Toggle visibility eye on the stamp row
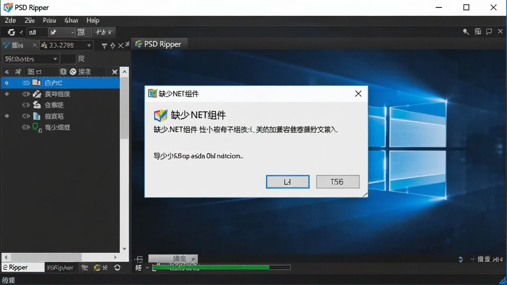 click(26, 105)
